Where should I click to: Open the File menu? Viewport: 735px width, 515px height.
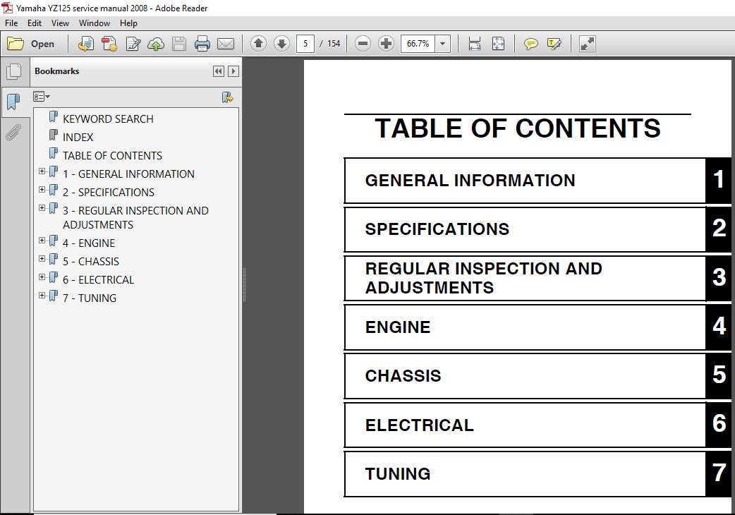pyautogui.click(x=11, y=23)
